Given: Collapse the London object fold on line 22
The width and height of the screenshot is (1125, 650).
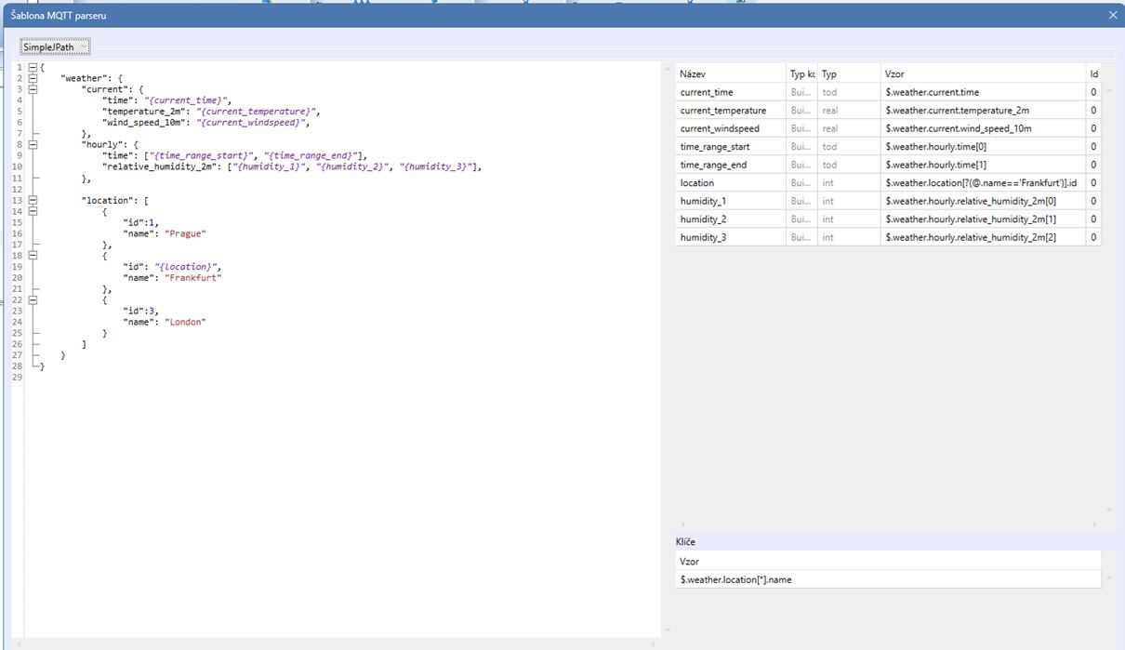Looking at the screenshot, I should 33,299.
